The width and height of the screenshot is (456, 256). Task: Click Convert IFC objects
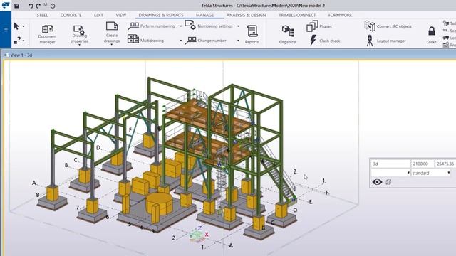pyautogui.click(x=388, y=26)
